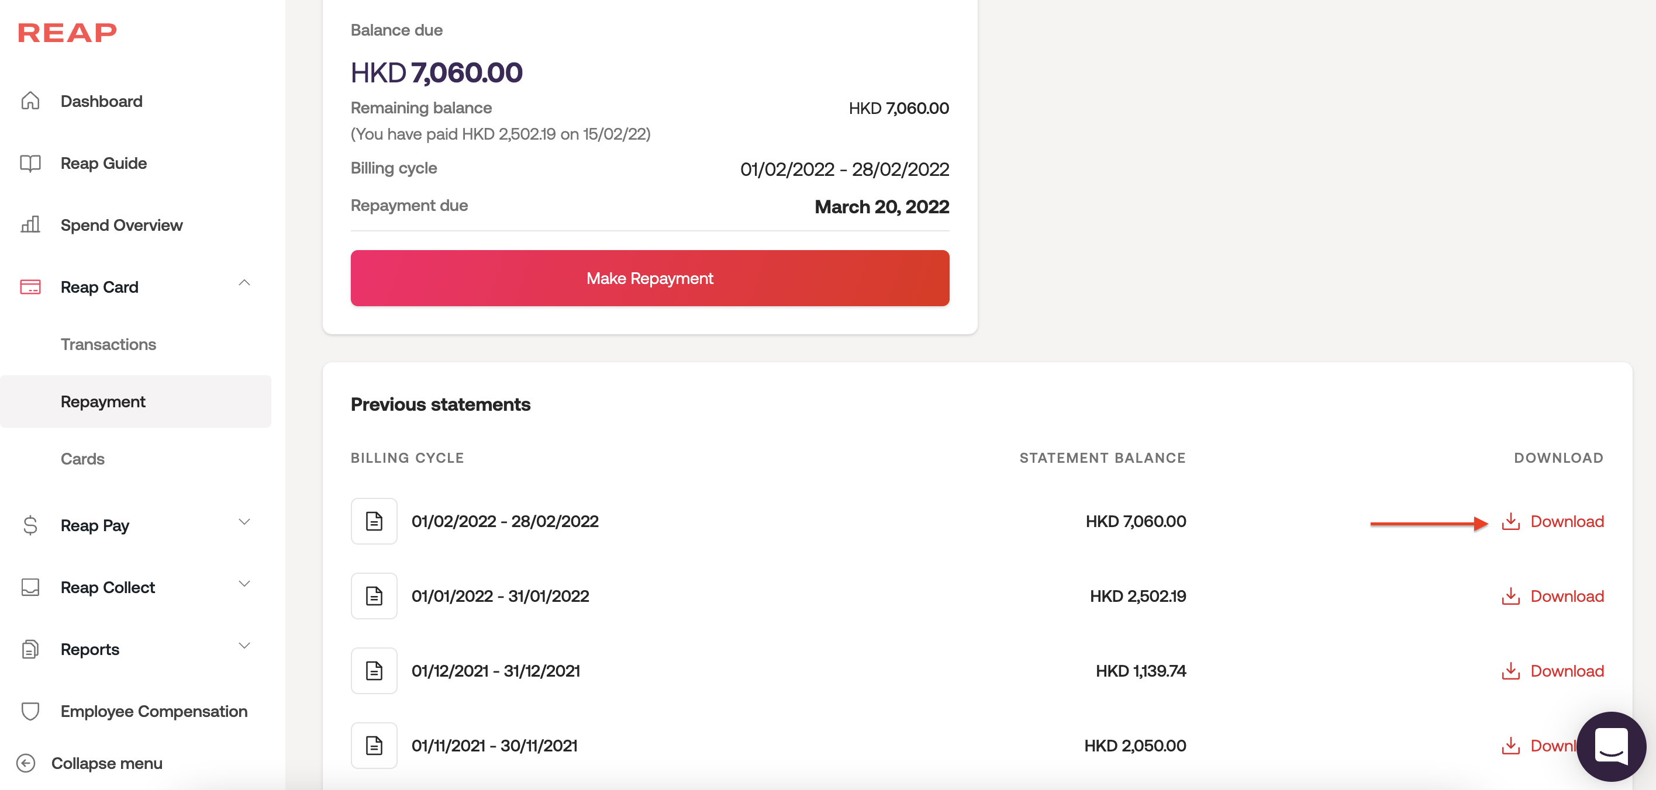The height and width of the screenshot is (790, 1656).
Task: Click the document icon for January 2022 statement
Action: (x=374, y=596)
